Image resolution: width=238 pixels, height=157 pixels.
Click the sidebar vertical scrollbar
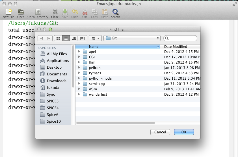[x=73, y=66]
